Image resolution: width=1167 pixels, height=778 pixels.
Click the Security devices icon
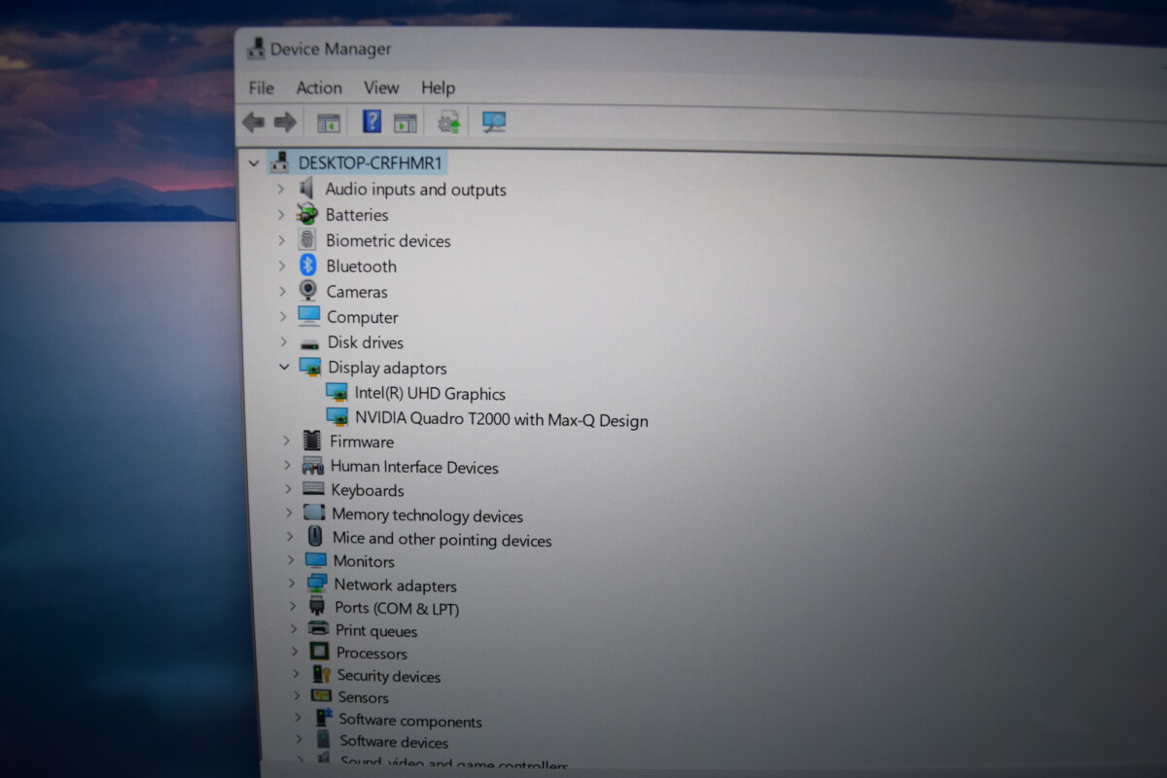(321, 674)
